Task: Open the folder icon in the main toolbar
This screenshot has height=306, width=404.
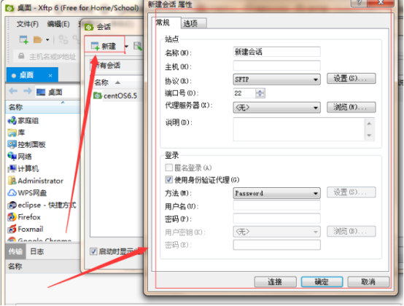Action: click(x=38, y=39)
